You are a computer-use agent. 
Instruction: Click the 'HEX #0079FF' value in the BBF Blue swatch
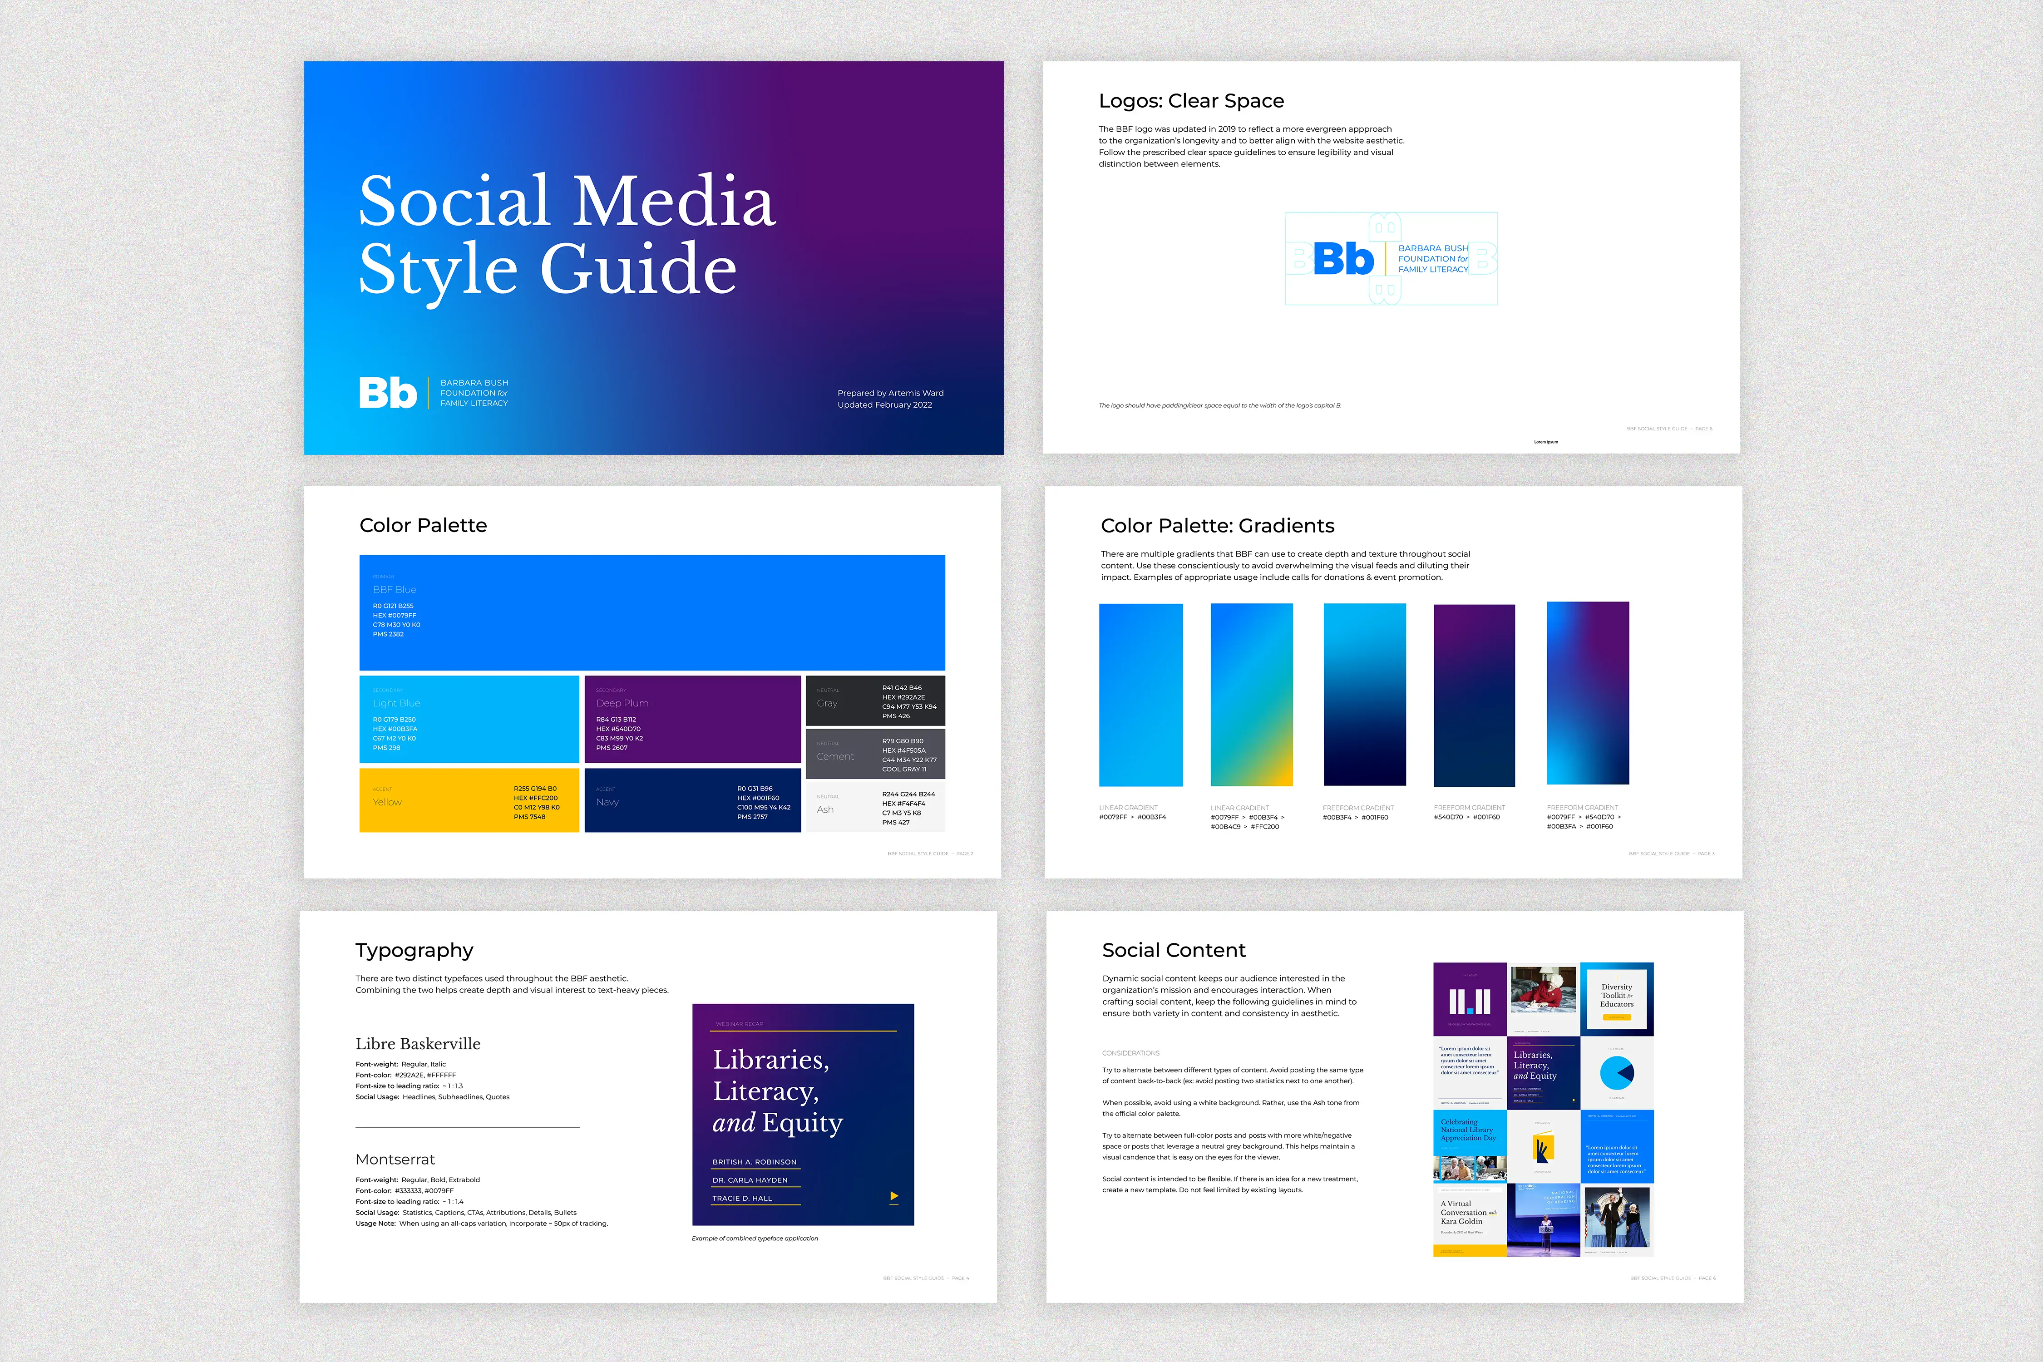pyautogui.click(x=395, y=615)
